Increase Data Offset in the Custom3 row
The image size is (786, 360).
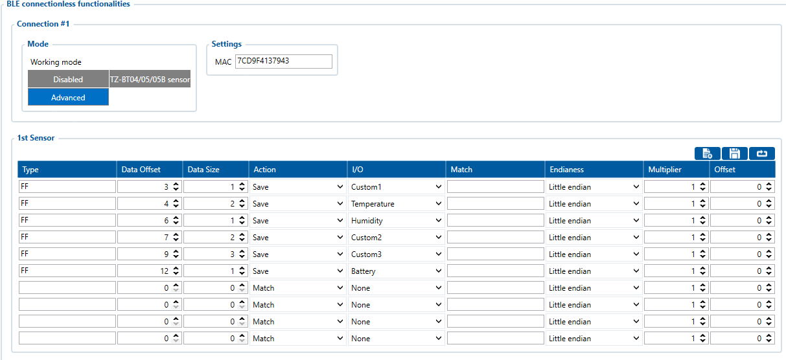pyautogui.click(x=175, y=252)
